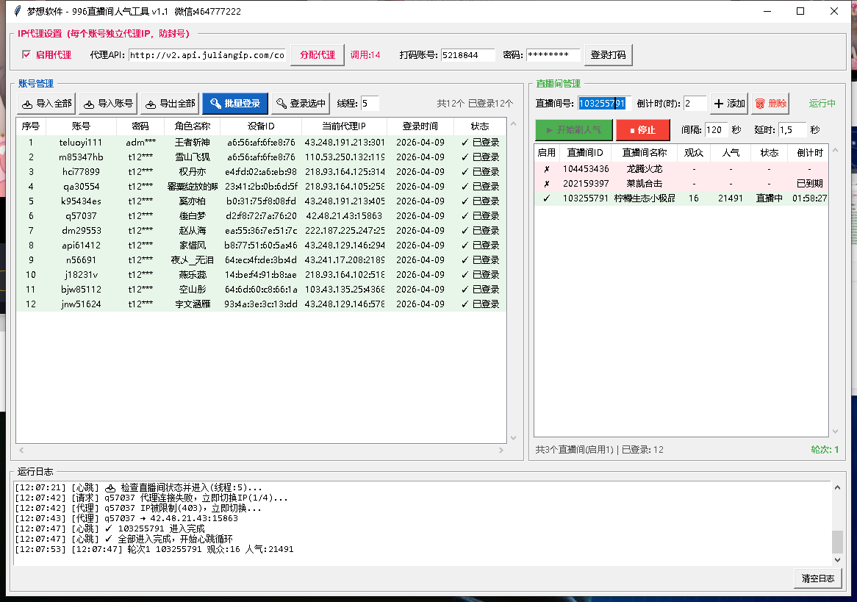This screenshot has width=857, height=602.
Task: Click the 分配代理 assign proxy button
Action: [x=317, y=54]
